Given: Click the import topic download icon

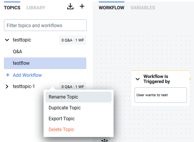Looking at the screenshot, I should (x=70, y=6).
